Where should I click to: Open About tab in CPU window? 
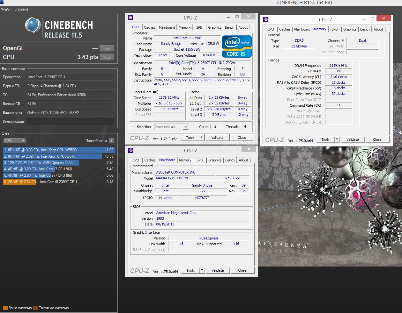coord(243,27)
